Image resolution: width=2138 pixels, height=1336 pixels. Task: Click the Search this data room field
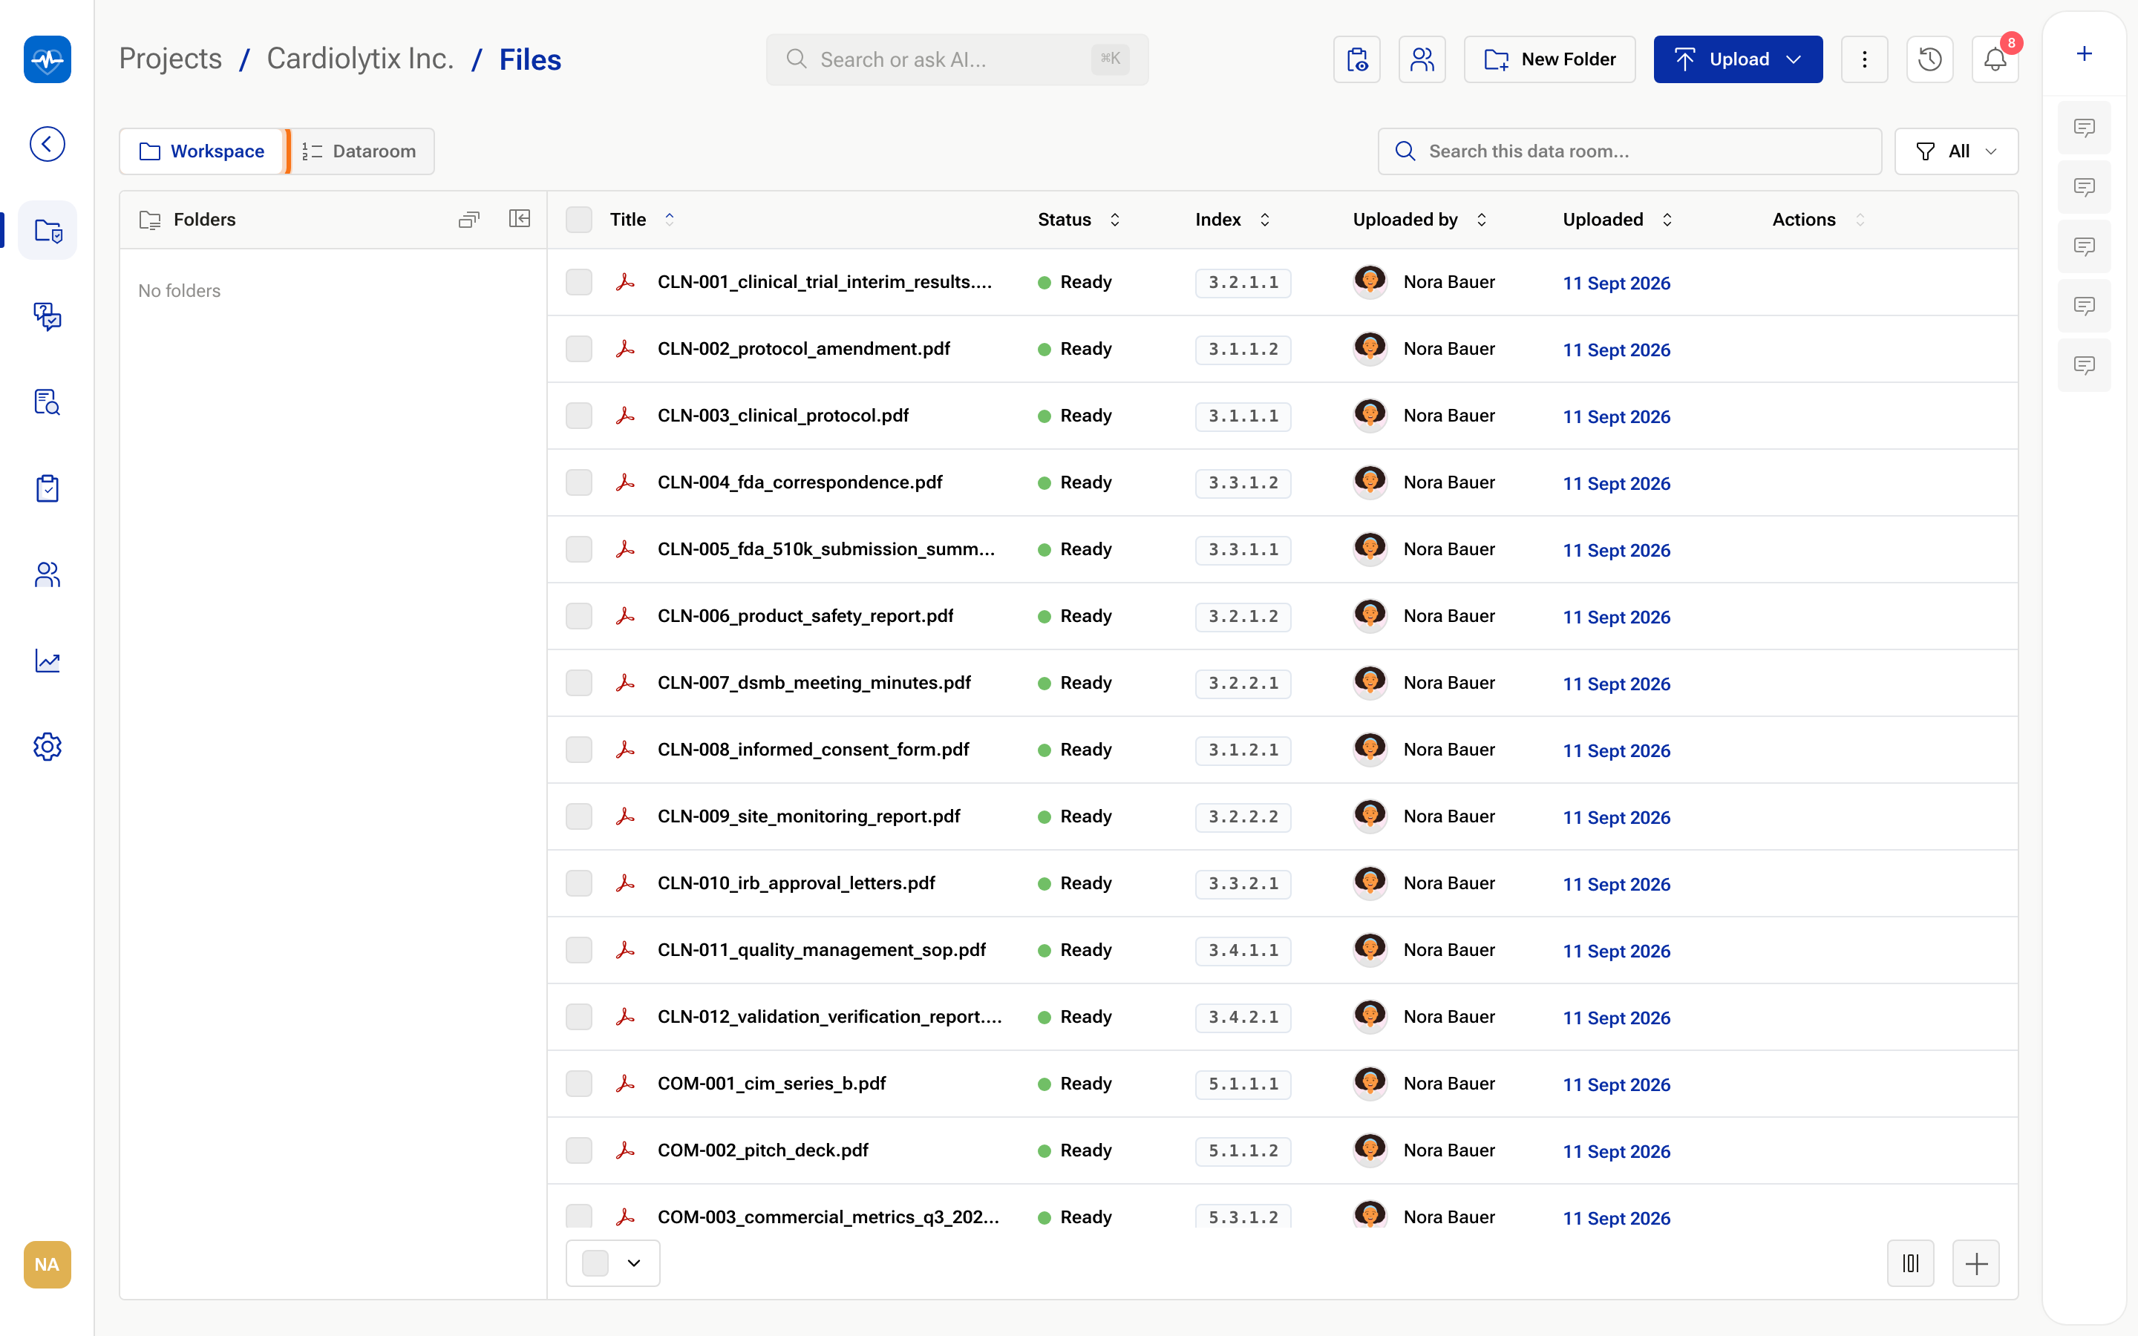pyautogui.click(x=1630, y=151)
